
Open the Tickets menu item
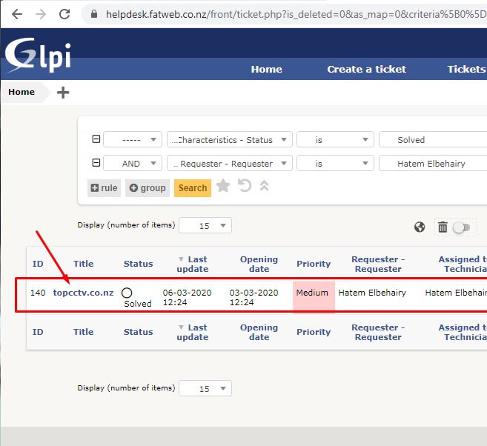click(466, 69)
